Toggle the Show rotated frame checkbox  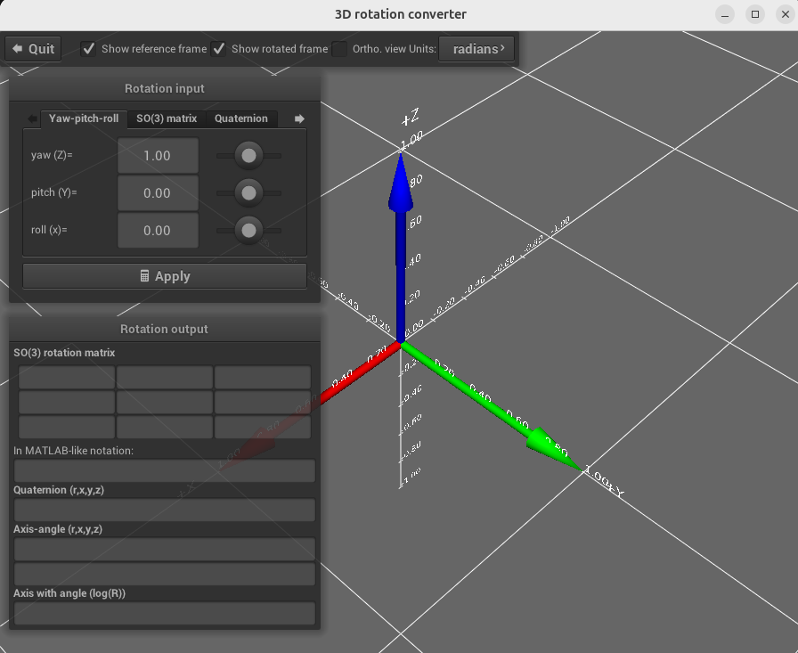[219, 49]
